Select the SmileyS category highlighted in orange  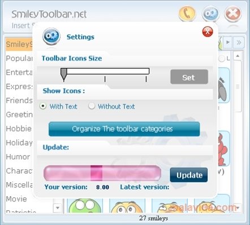click(19, 45)
